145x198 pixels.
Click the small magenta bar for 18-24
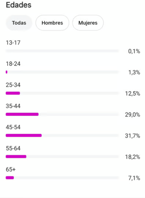tap(7, 72)
